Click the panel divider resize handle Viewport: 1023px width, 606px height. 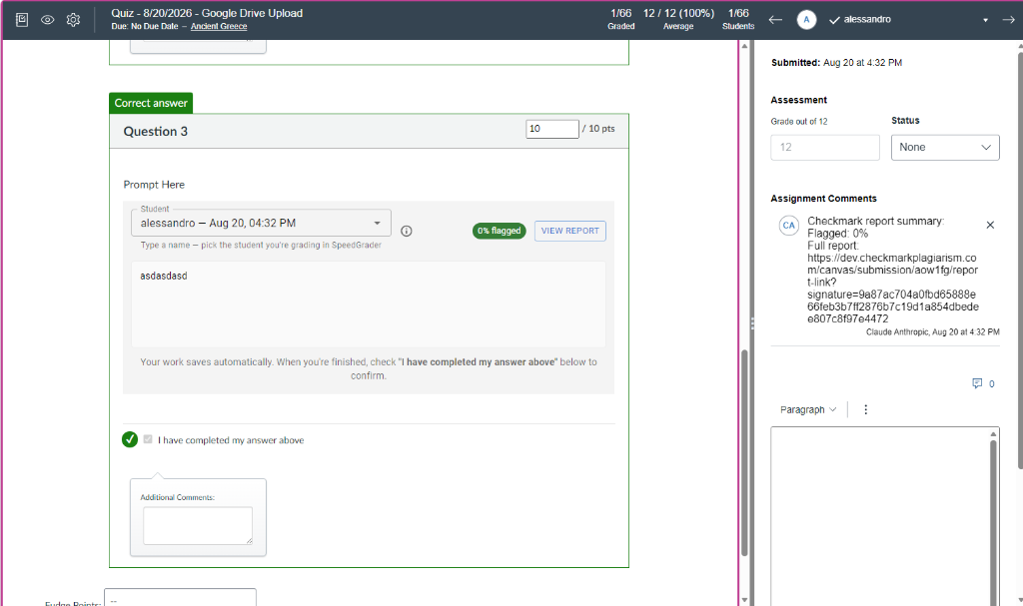[752, 322]
